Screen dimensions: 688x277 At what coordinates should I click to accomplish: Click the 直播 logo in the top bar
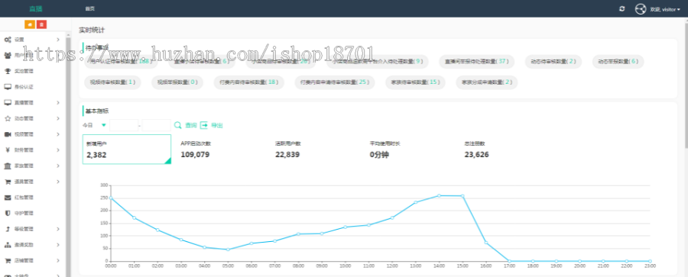click(x=36, y=8)
